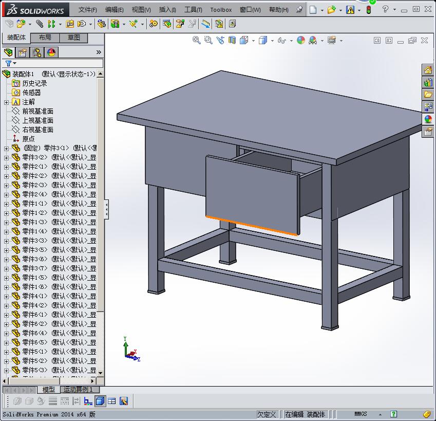This screenshot has width=436, height=421.
Task: Open the Hide/Show Items dropdown arrow
Action: pyautogui.click(x=291, y=41)
